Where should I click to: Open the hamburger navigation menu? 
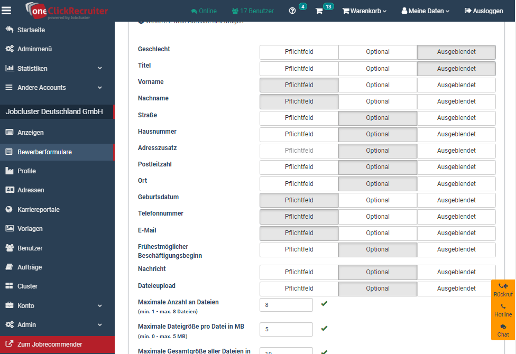[x=7, y=10]
